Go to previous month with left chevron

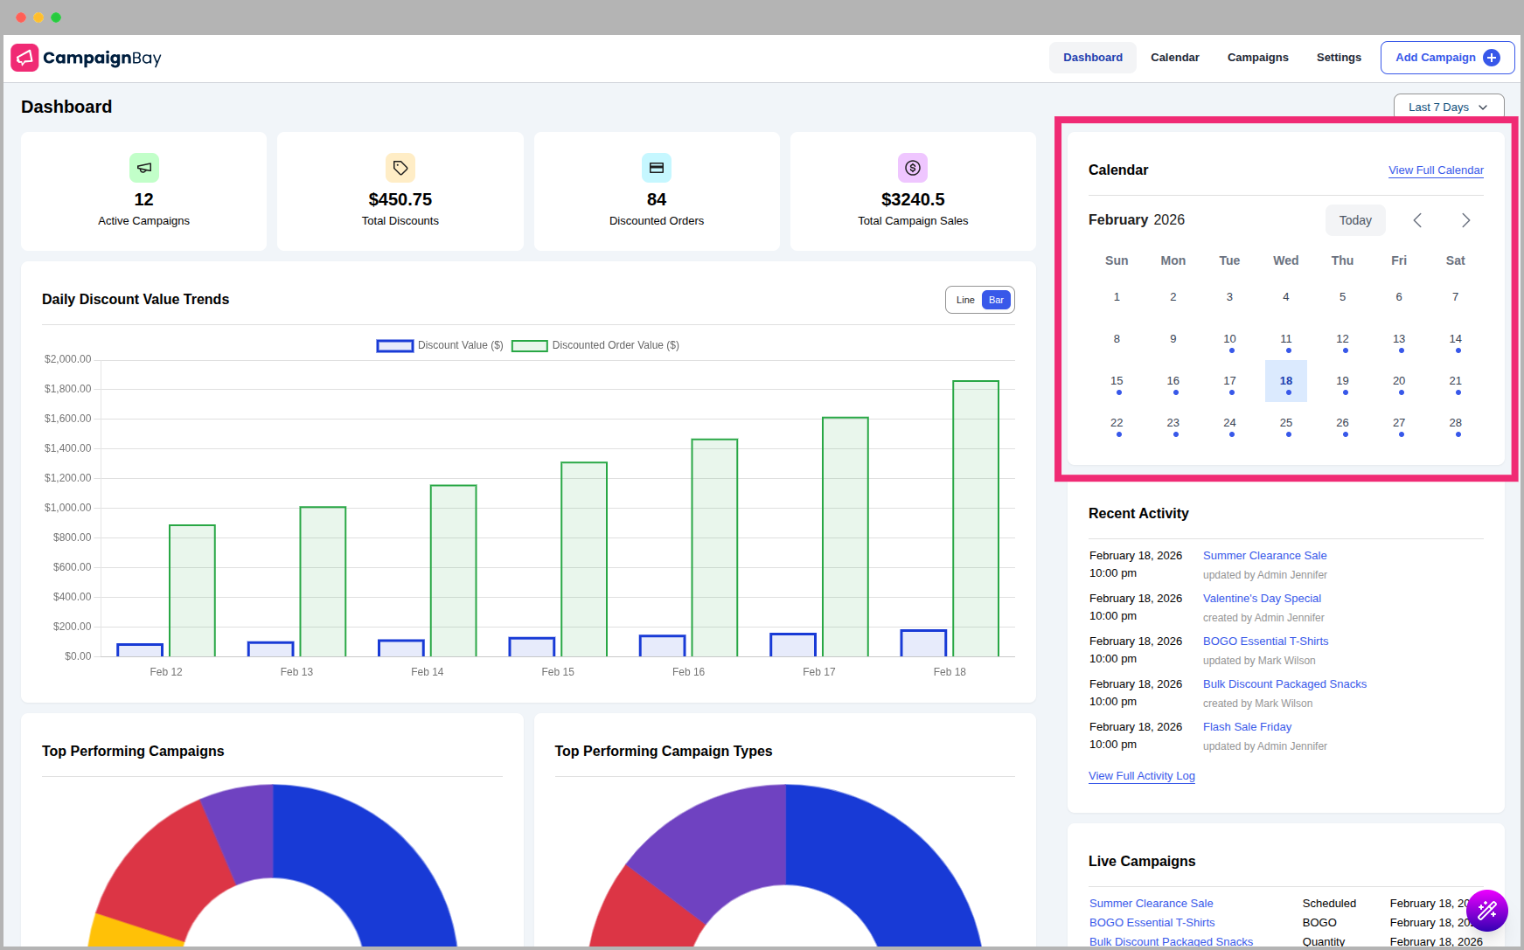click(1417, 220)
